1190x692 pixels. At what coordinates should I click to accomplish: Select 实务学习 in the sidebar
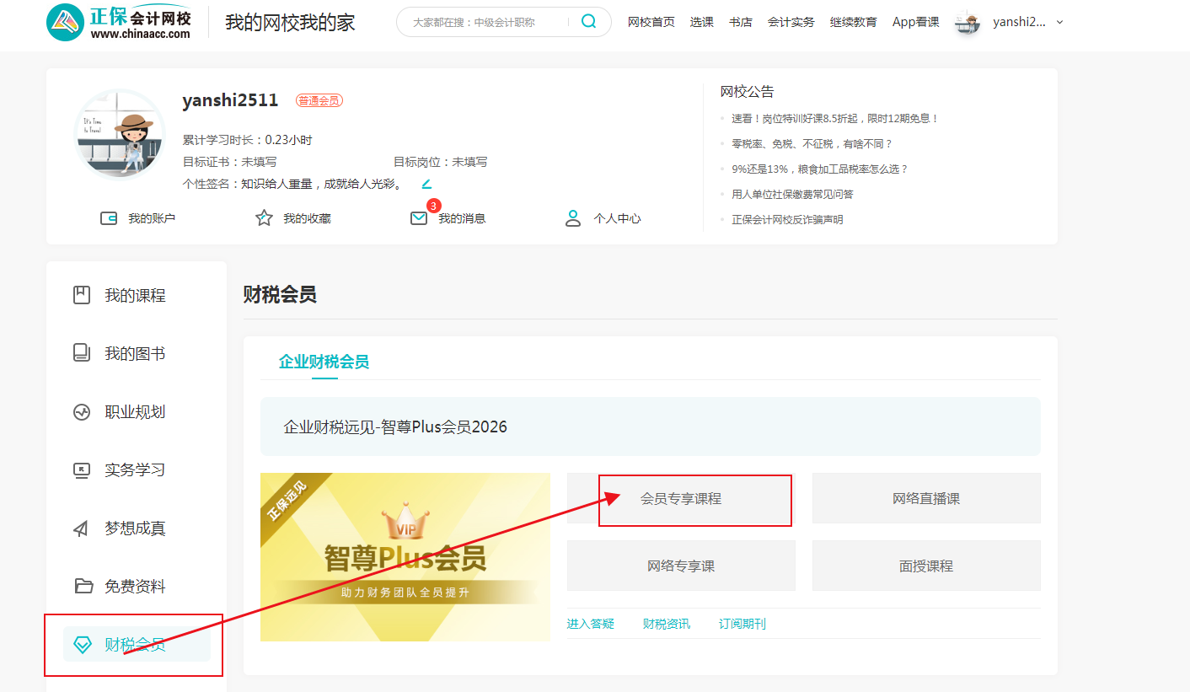pyautogui.click(x=137, y=470)
